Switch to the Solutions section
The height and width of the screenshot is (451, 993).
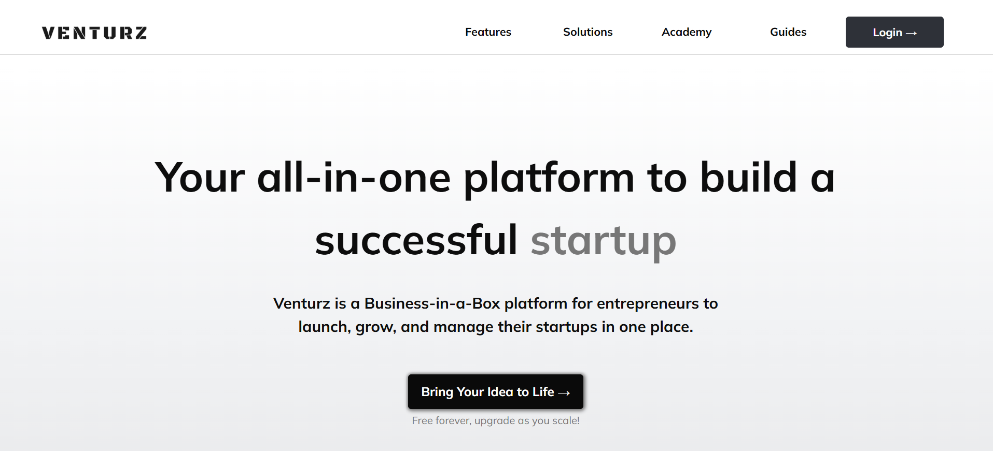tap(588, 32)
